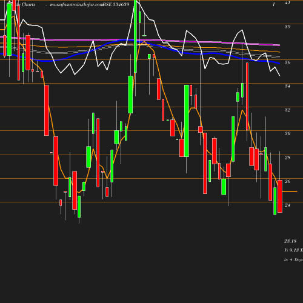Click the 23.18 last price value
303x303 pixels.
click(290, 241)
